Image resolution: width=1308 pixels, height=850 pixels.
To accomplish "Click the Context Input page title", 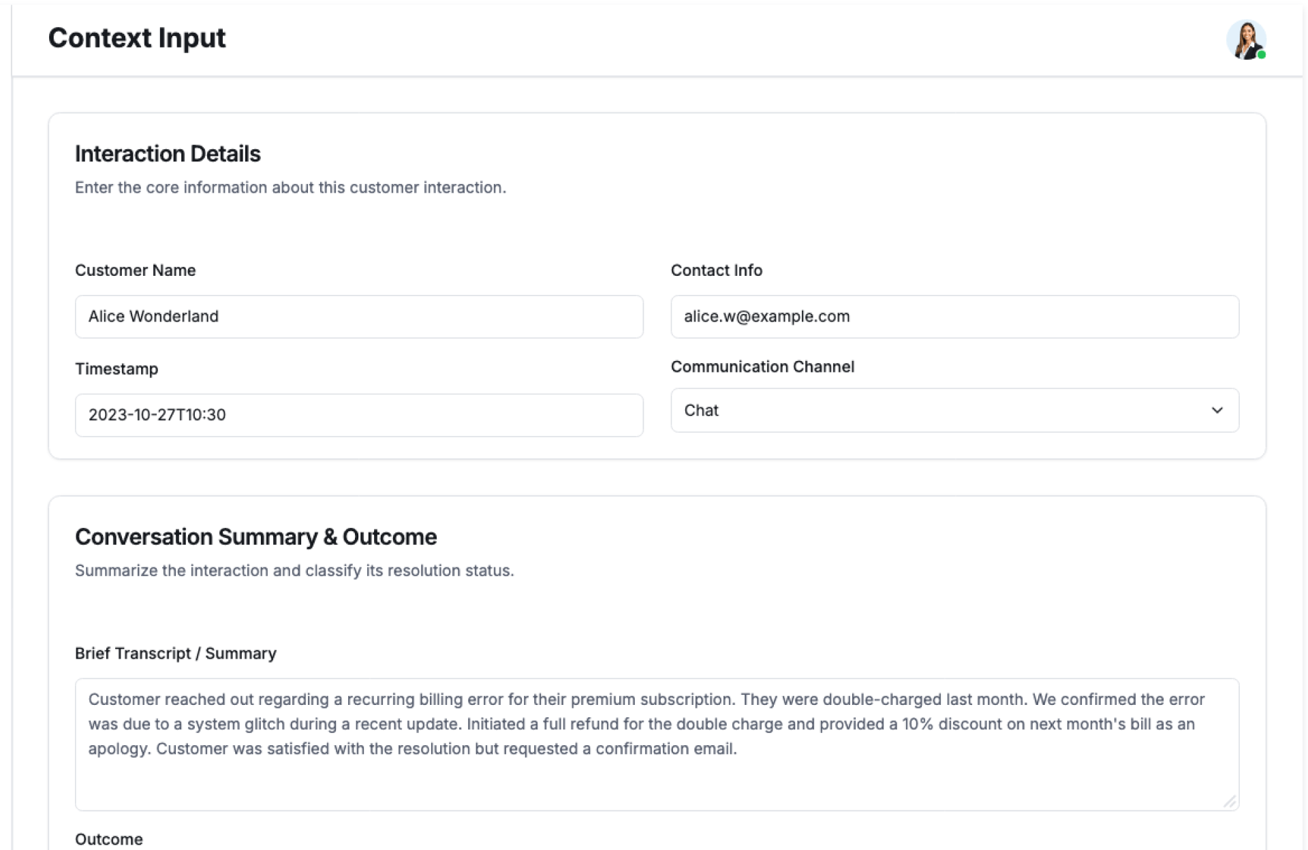I will (136, 37).
